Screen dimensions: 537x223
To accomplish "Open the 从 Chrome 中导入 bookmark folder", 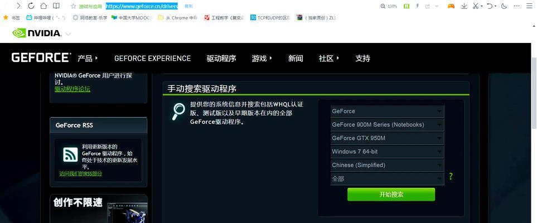I will tap(178, 17).
